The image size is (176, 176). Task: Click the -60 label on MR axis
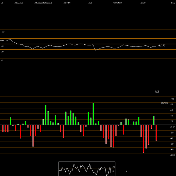click(x=172, y=144)
